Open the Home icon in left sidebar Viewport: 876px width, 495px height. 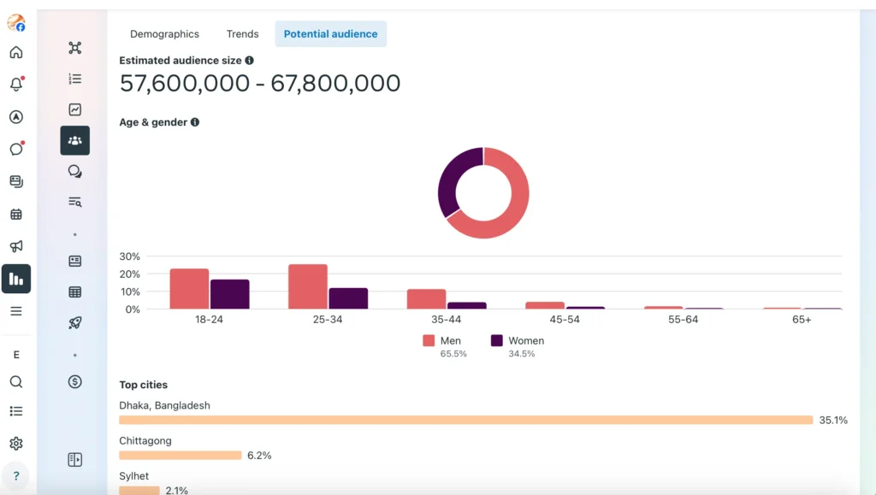[x=16, y=52]
